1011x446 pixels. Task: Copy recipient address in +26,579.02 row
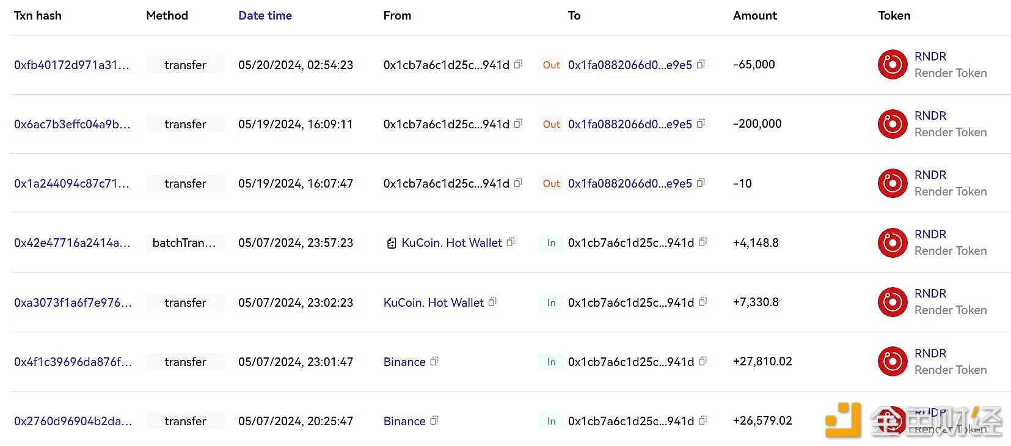[x=703, y=420]
